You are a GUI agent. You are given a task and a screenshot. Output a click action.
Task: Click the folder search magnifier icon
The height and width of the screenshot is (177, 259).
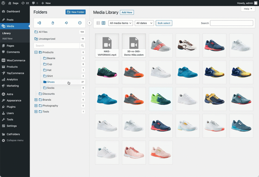click(x=82, y=46)
